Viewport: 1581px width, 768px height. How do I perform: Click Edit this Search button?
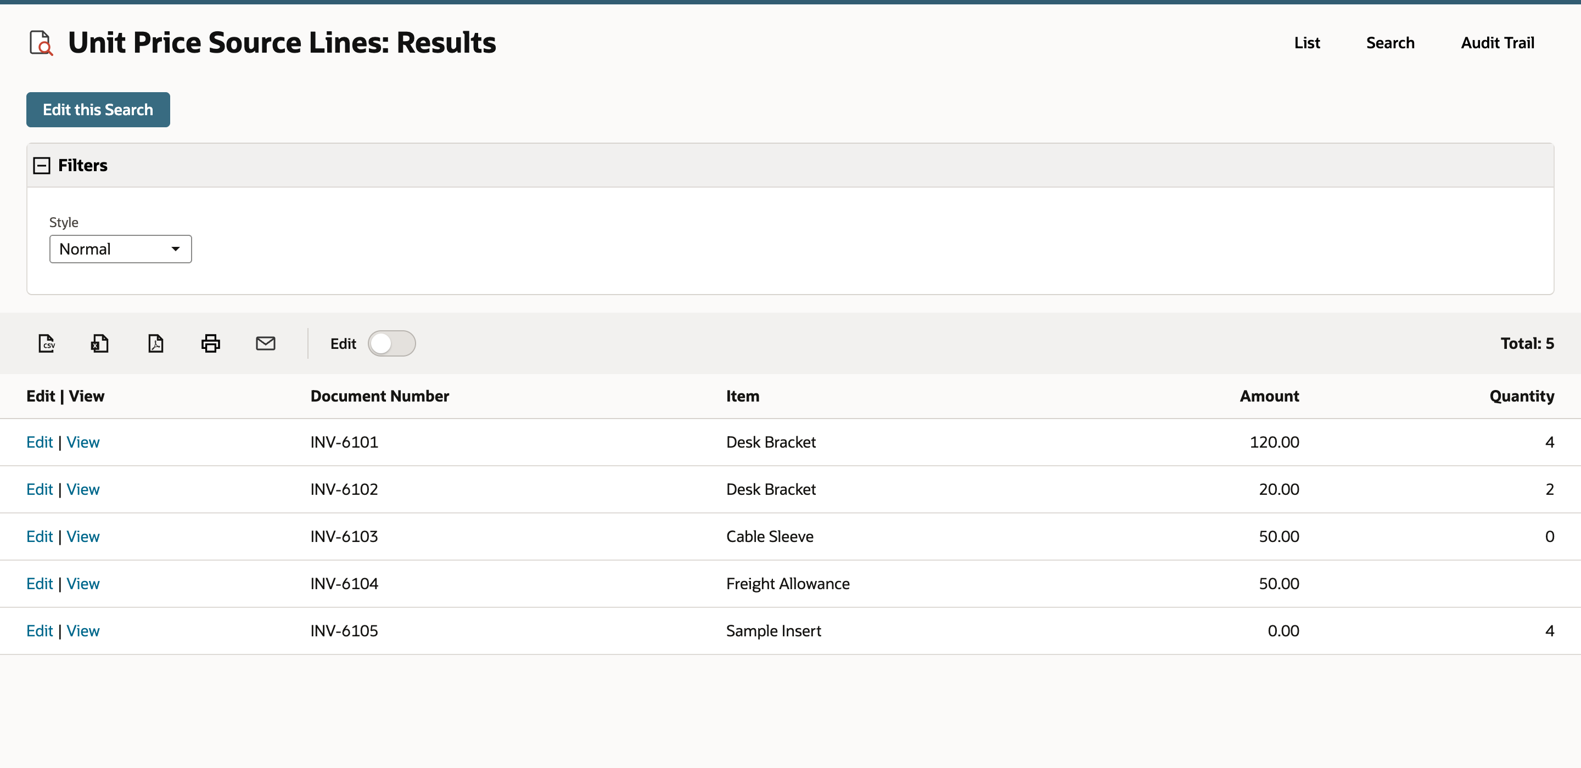[98, 110]
